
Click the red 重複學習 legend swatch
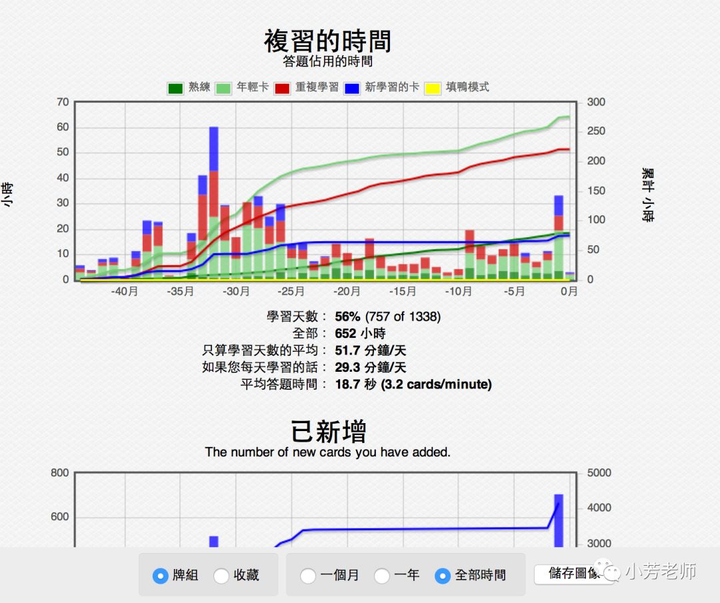(282, 88)
